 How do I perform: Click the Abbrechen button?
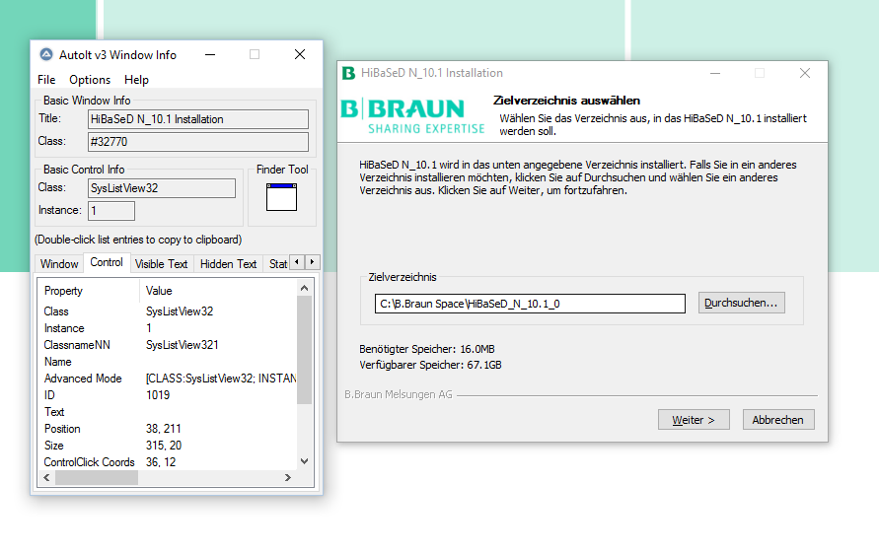click(x=778, y=420)
